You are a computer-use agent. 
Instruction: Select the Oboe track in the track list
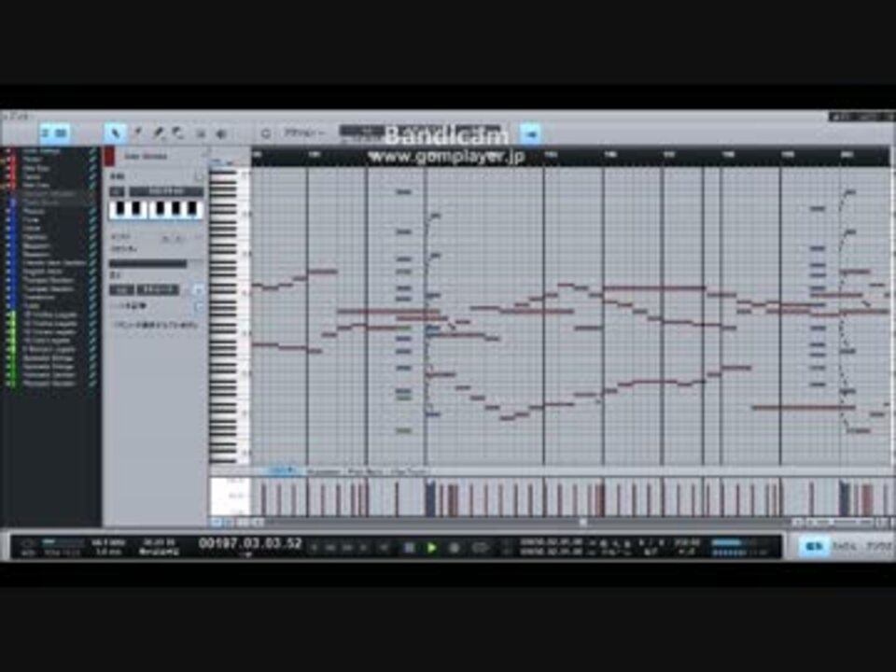pos(32,228)
